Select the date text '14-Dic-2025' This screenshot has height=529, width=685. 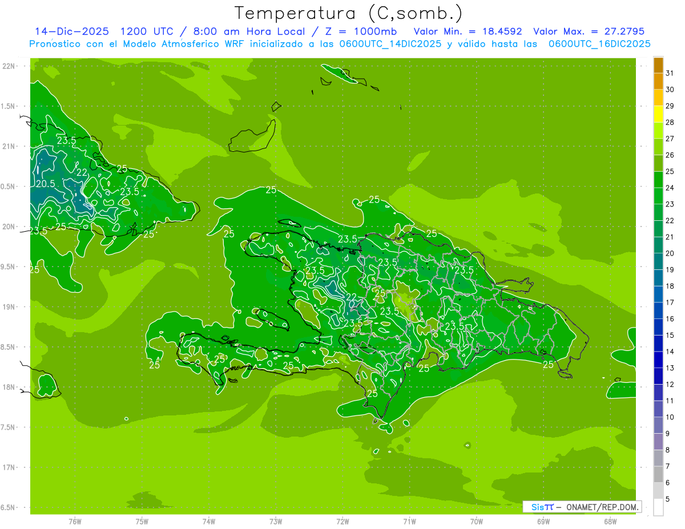[x=71, y=31]
